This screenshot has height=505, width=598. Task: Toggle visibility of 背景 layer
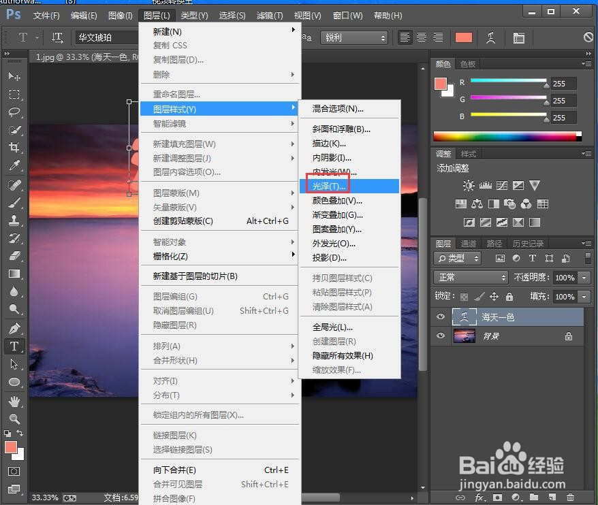[x=441, y=336]
